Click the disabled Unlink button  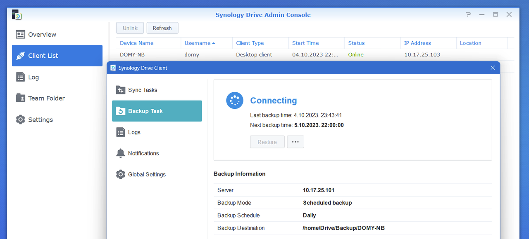130,28
